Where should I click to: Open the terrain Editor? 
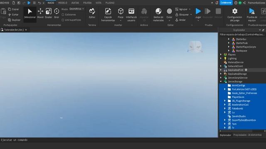click(92, 14)
